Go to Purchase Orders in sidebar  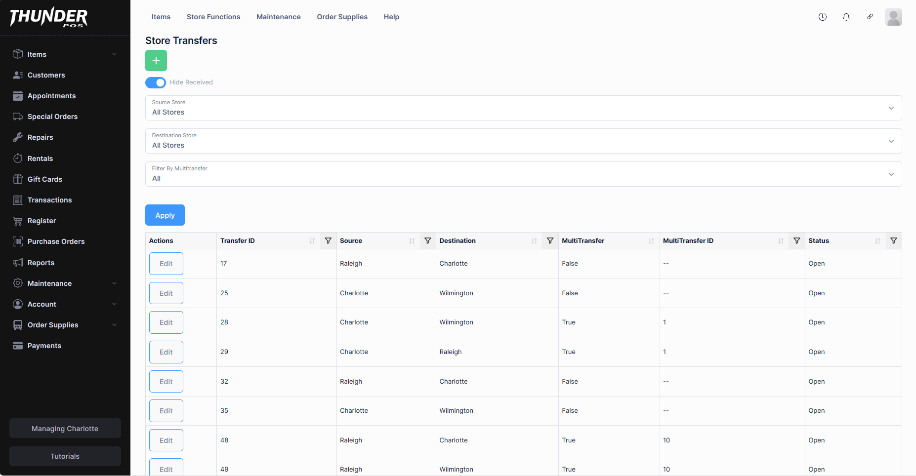[x=56, y=241]
